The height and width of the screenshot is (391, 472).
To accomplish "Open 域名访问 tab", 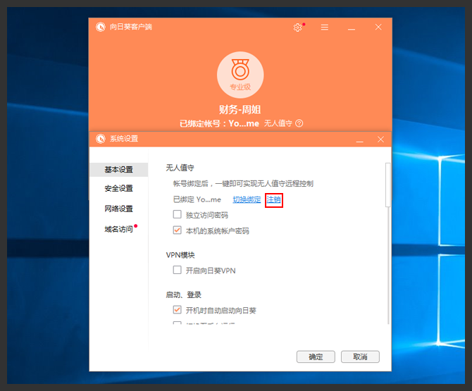I will click(118, 229).
